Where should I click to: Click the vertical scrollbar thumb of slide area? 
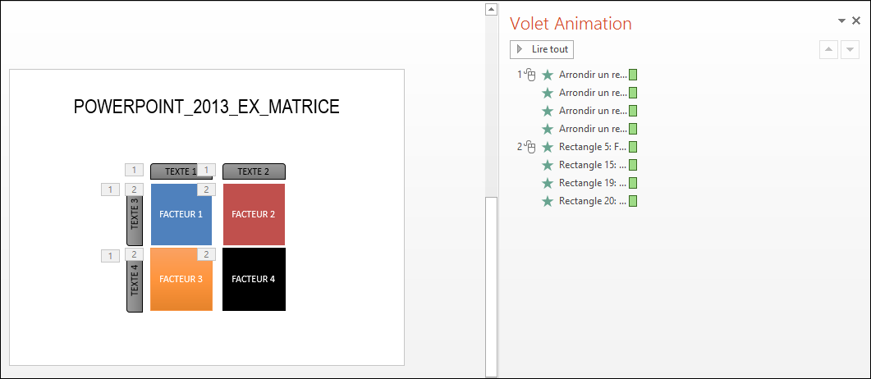(490, 286)
